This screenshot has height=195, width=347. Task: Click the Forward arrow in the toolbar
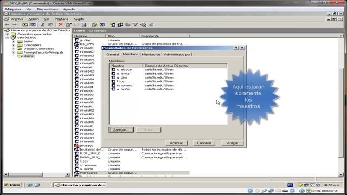tap(15, 24)
